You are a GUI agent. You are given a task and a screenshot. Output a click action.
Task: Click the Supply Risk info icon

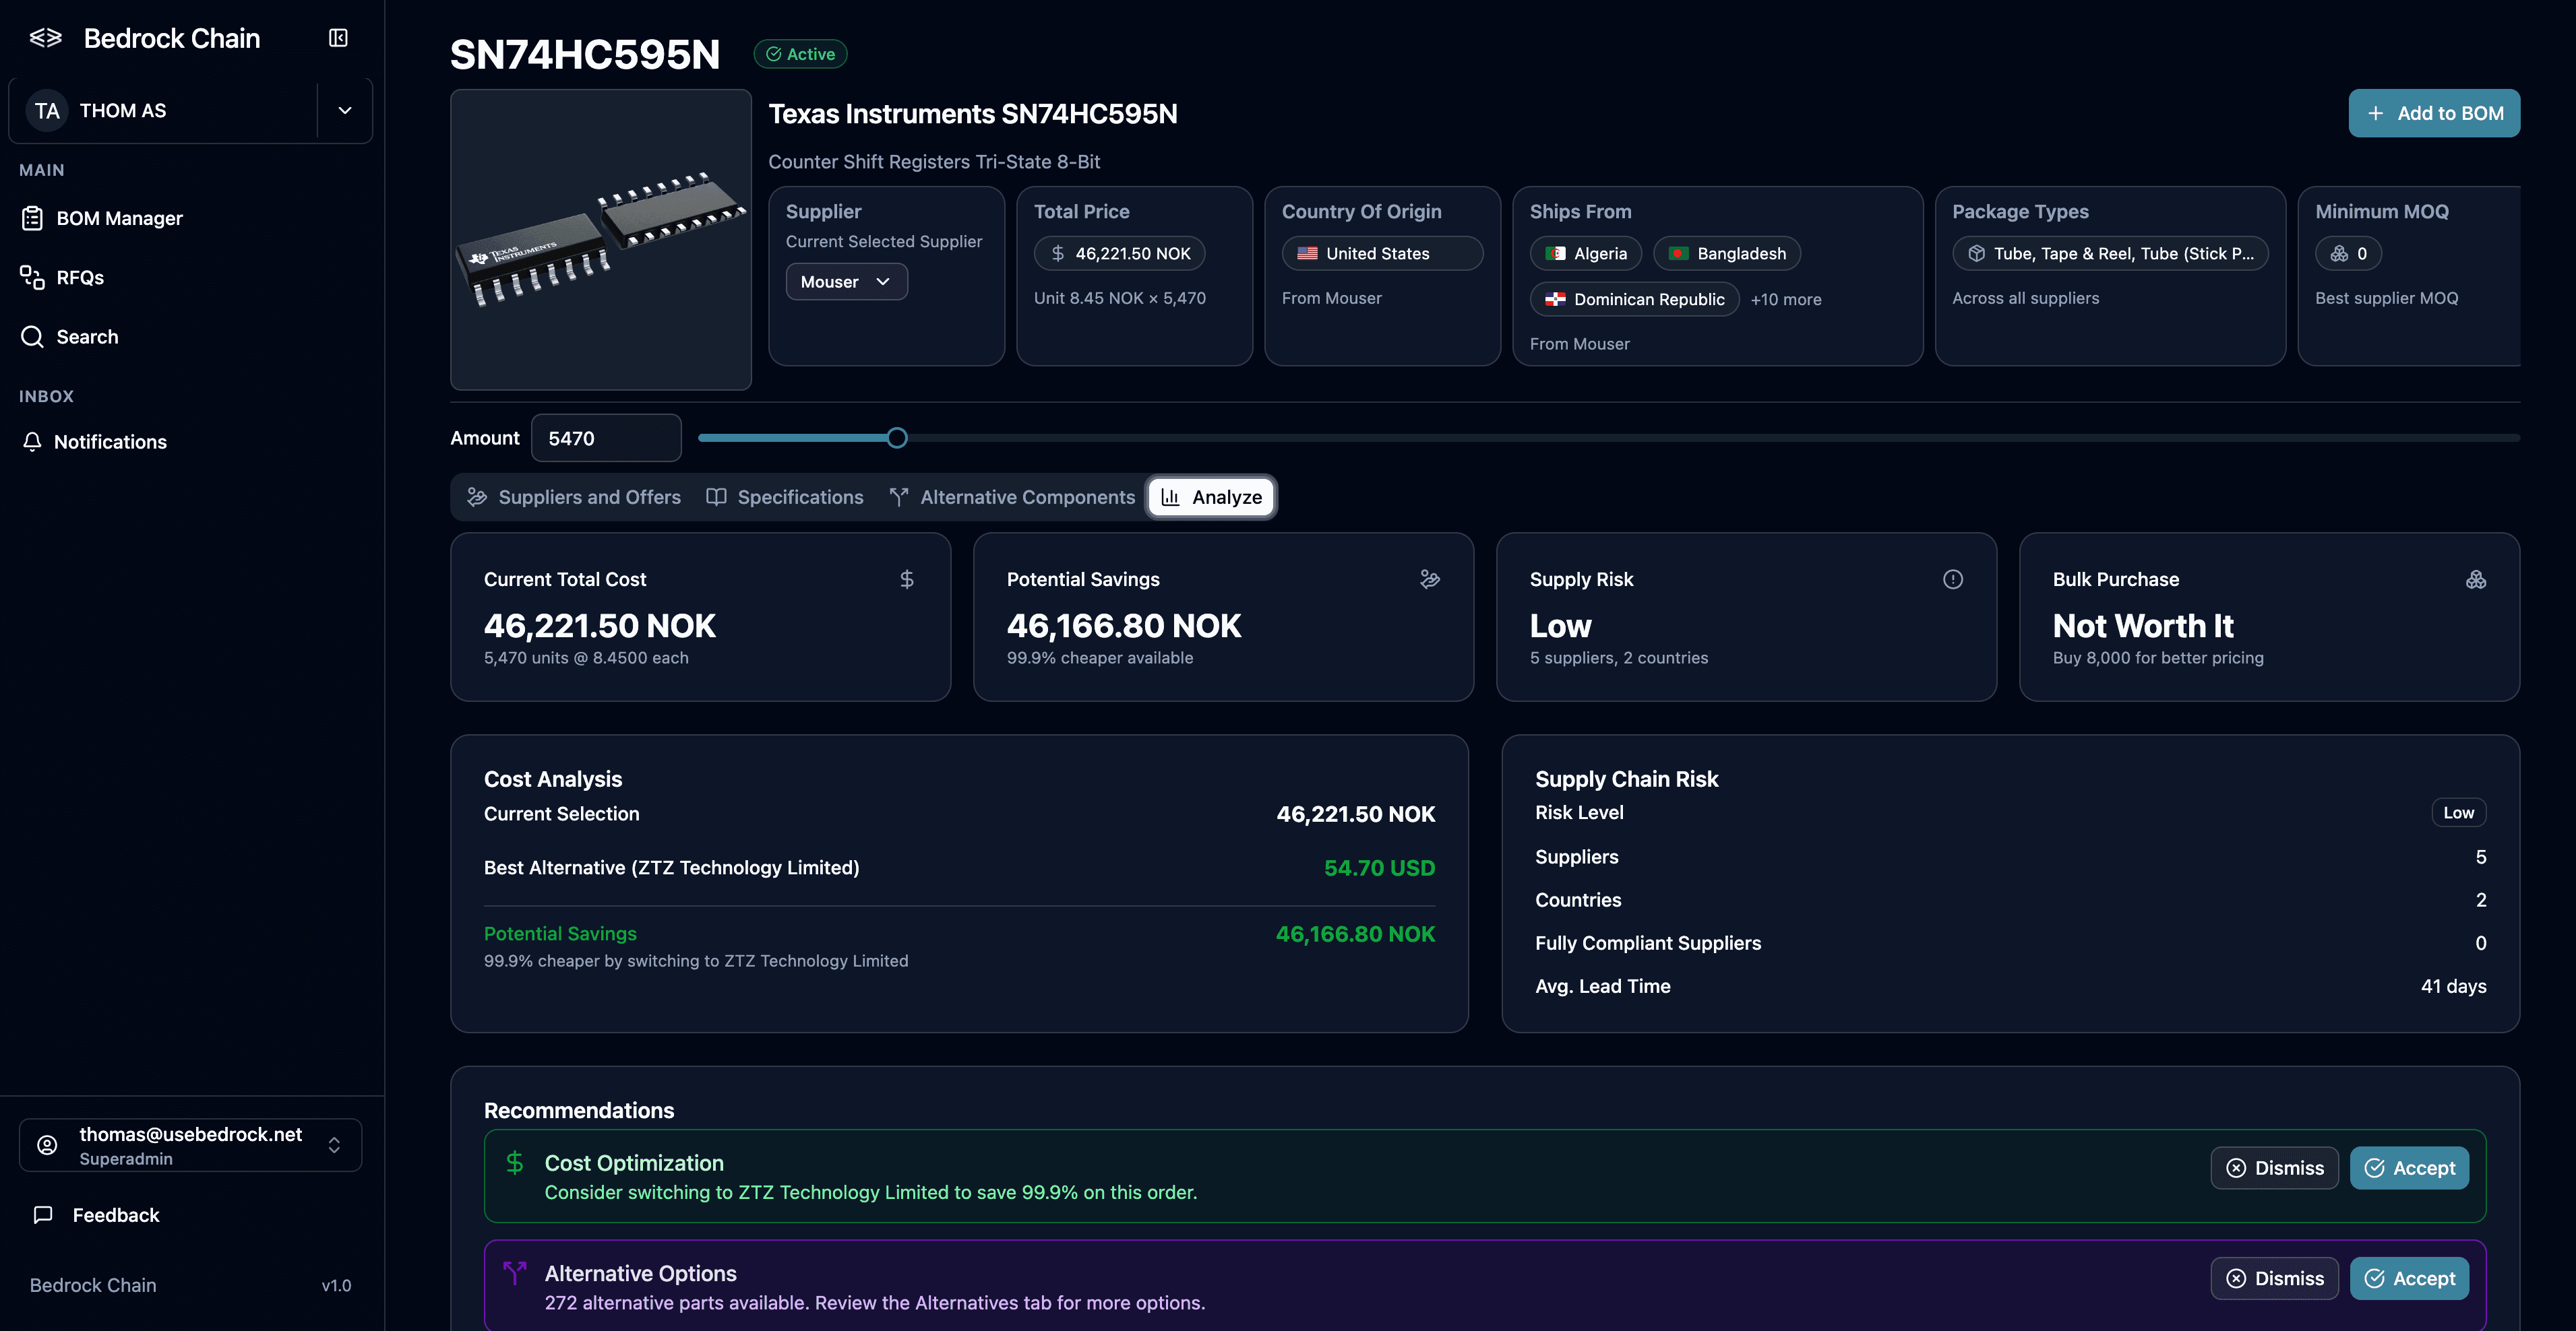(x=1952, y=579)
